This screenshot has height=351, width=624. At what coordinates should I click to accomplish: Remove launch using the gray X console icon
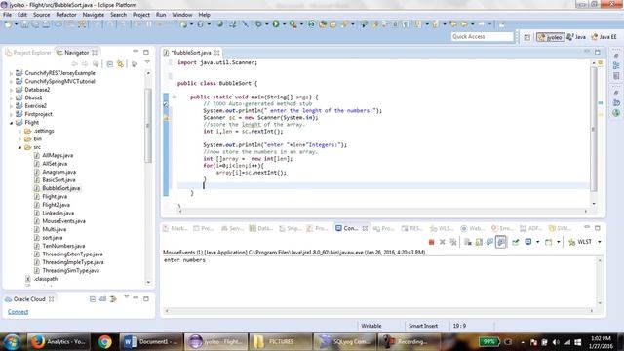[442, 242]
